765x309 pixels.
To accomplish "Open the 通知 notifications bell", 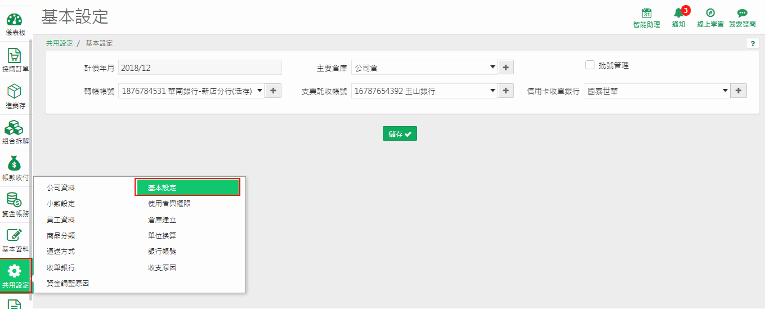I will pos(679,17).
